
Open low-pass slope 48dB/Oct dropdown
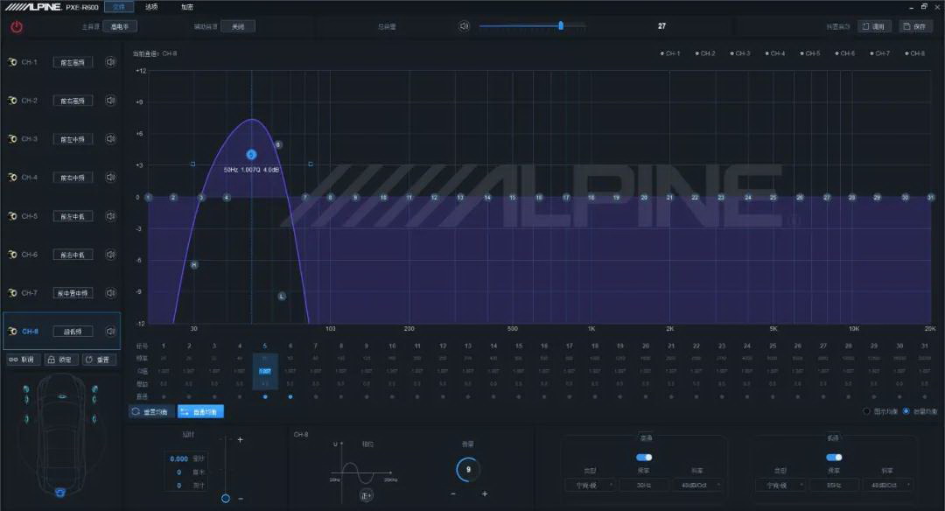pyautogui.click(x=887, y=485)
